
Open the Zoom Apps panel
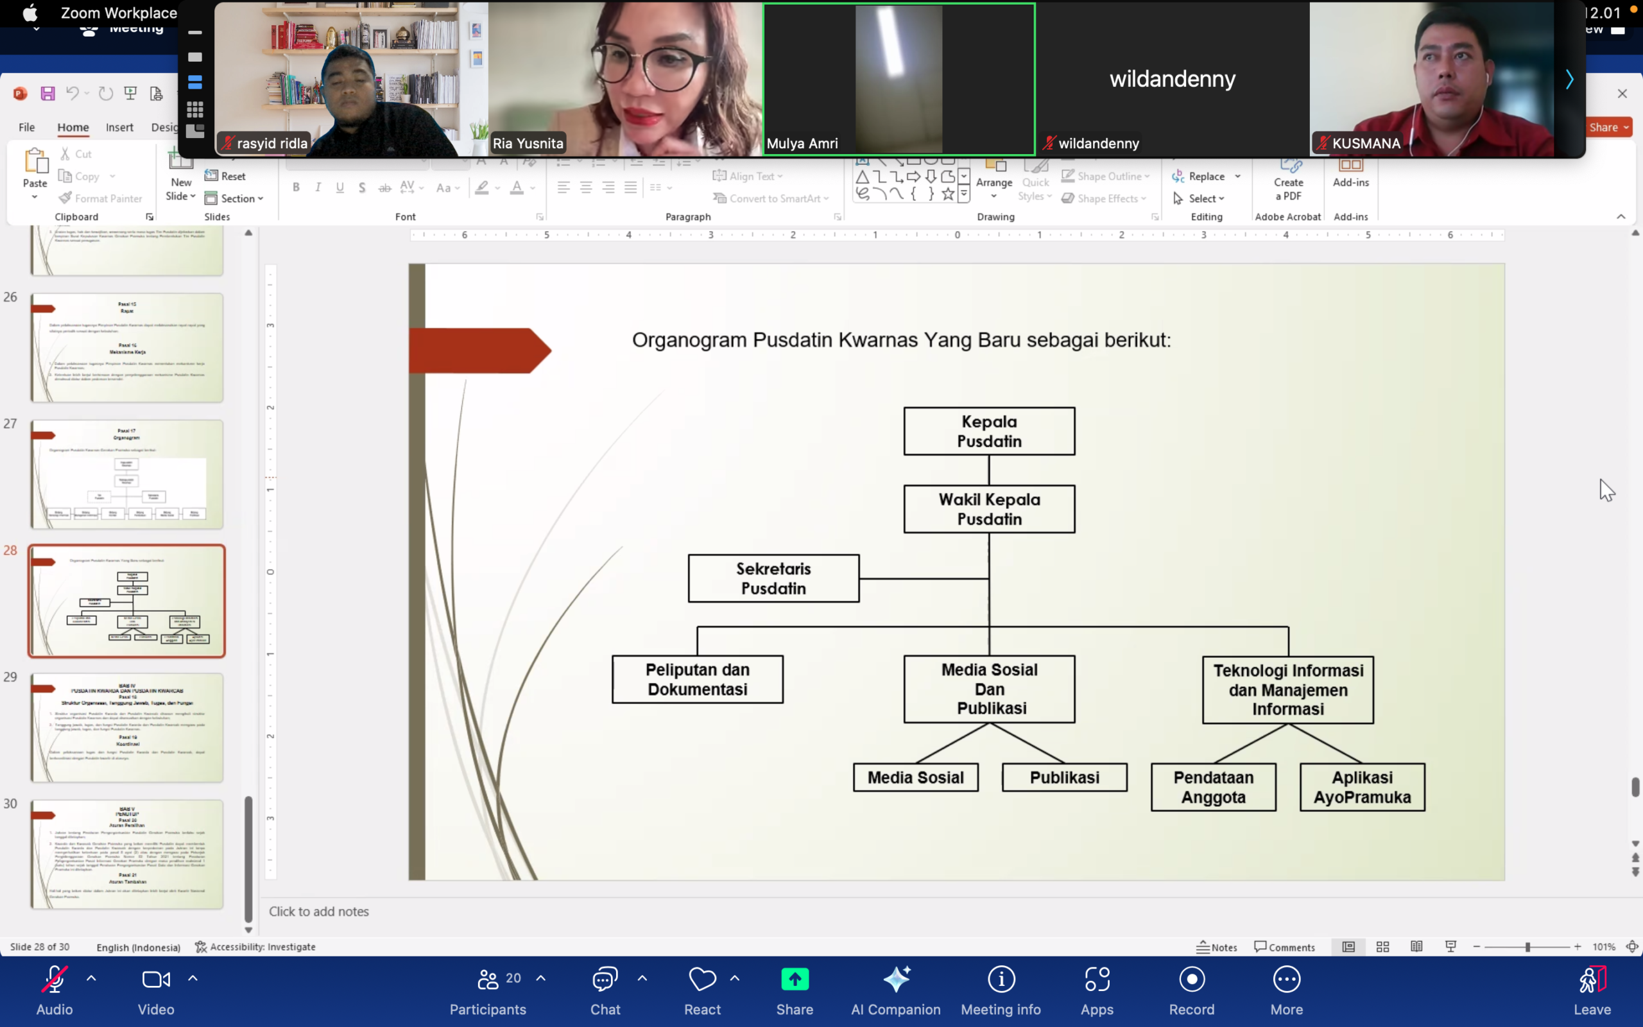(x=1096, y=990)
